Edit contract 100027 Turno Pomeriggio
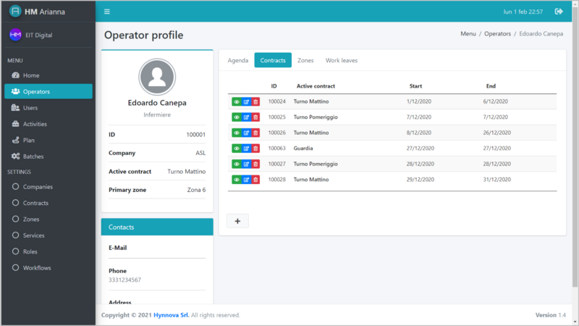Screen dimensions: 579x326 [246, 164]
